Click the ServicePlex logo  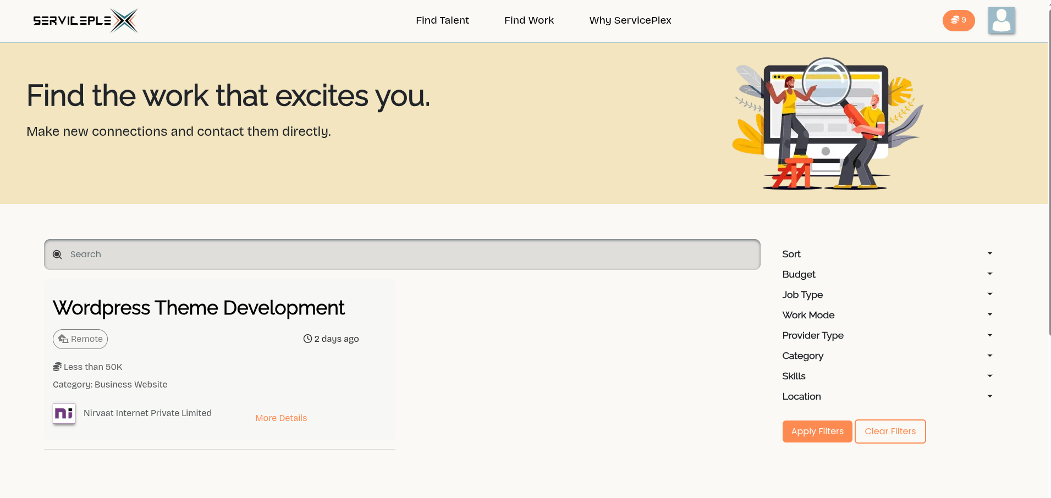(85, 21)
